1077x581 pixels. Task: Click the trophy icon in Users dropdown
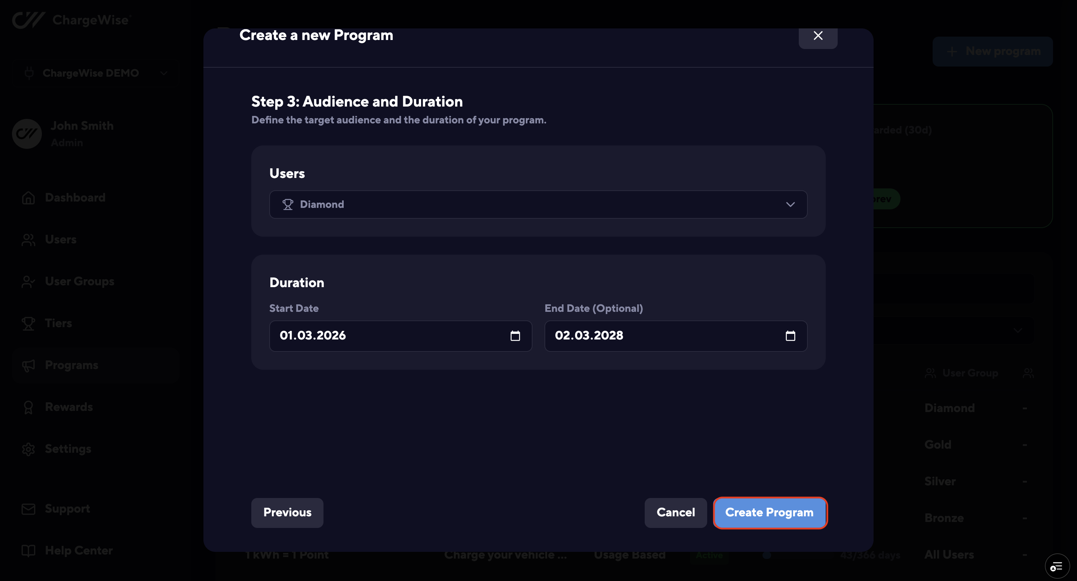tap(288, 205)
